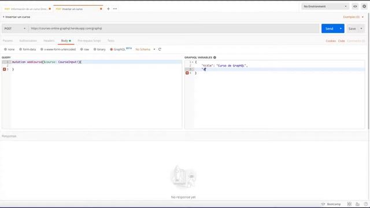Click the Response section header
This screenshot has height=208, width=370.
click(9, 136)
